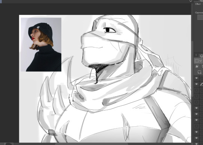Show the ninth layer via empty visibility box
203x145 pixels.
tap(196, 126)
